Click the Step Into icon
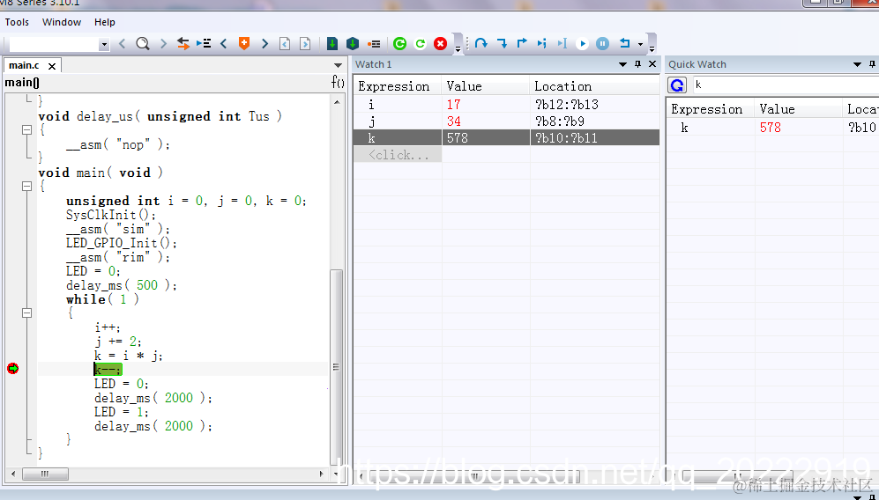Screen dimensions: 879x500 tap(502, 43)
